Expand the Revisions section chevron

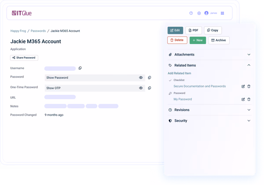[x=249, y=110]
